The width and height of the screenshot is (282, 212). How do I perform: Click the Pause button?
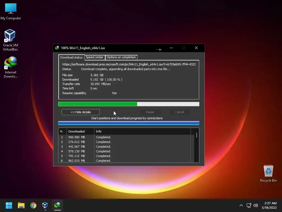tap(150, 112)
